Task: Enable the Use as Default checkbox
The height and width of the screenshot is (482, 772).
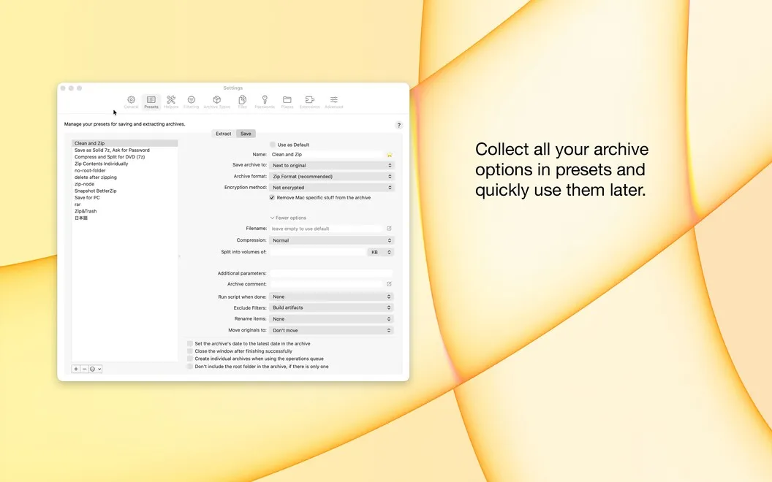Action: pyautogui.click(x=272, y=145)
